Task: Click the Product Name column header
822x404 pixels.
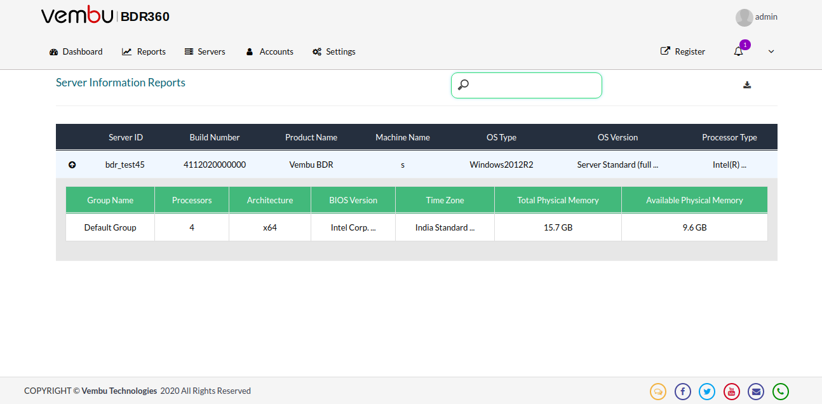Action: (x=311, y=137)
